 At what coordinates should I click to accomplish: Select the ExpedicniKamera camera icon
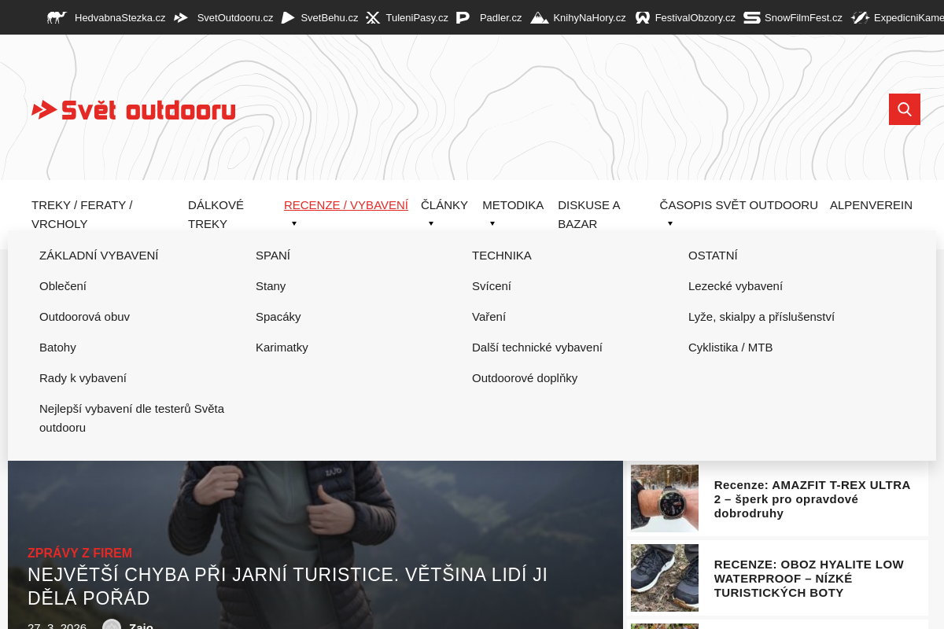[859, 17]
